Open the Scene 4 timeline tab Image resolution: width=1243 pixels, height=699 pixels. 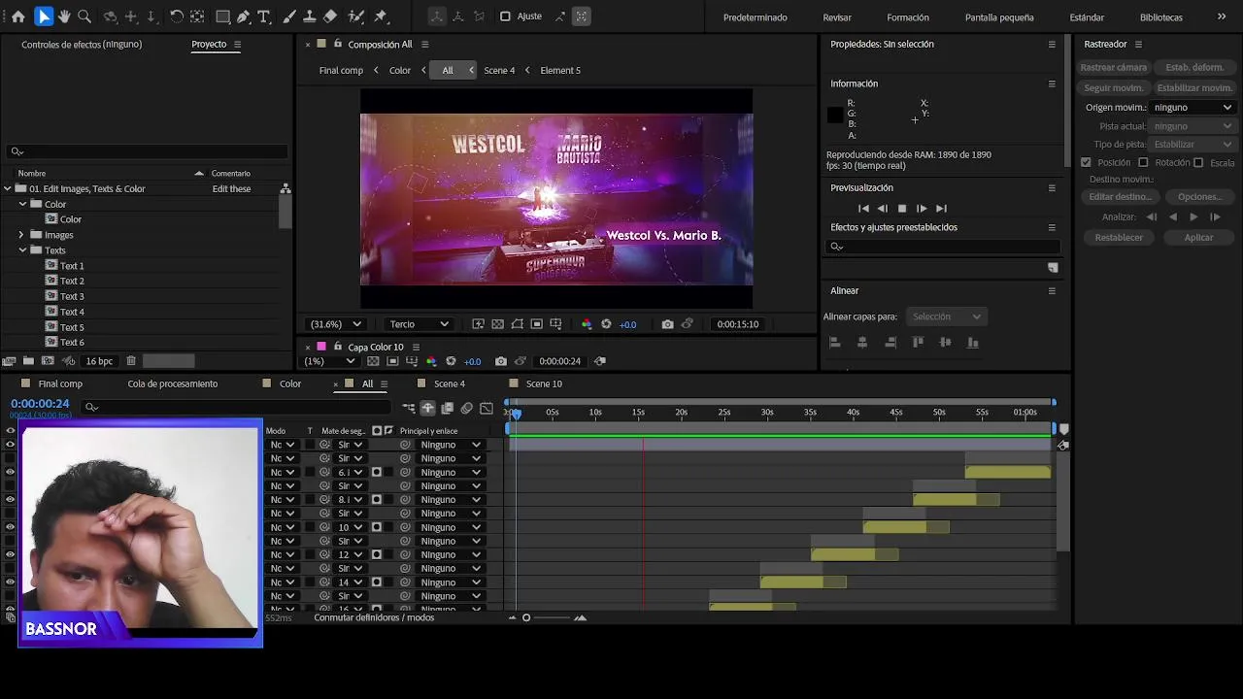(x=449, y=384)
